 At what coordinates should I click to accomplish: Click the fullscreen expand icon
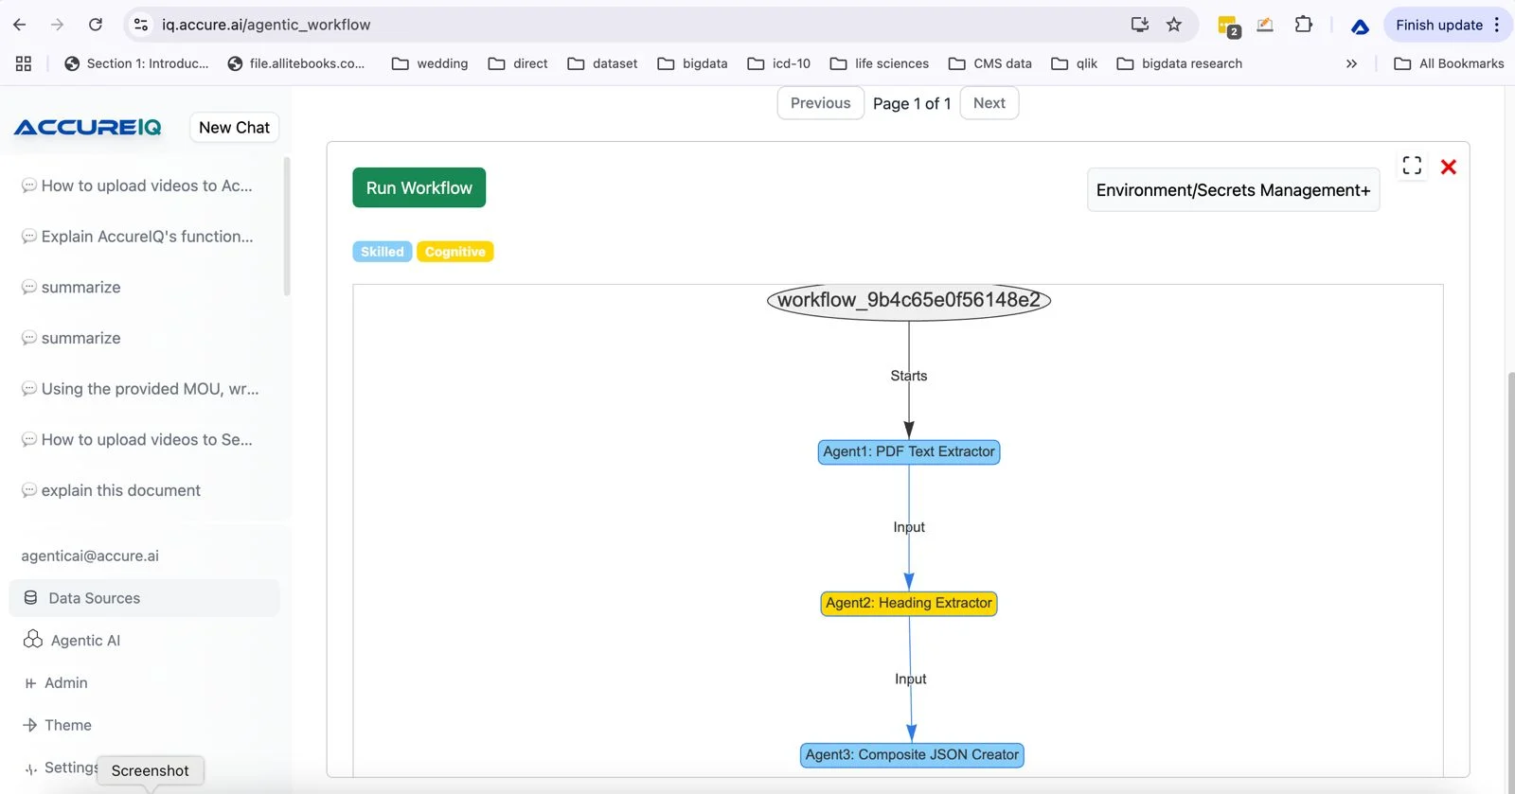(1412, 166)
